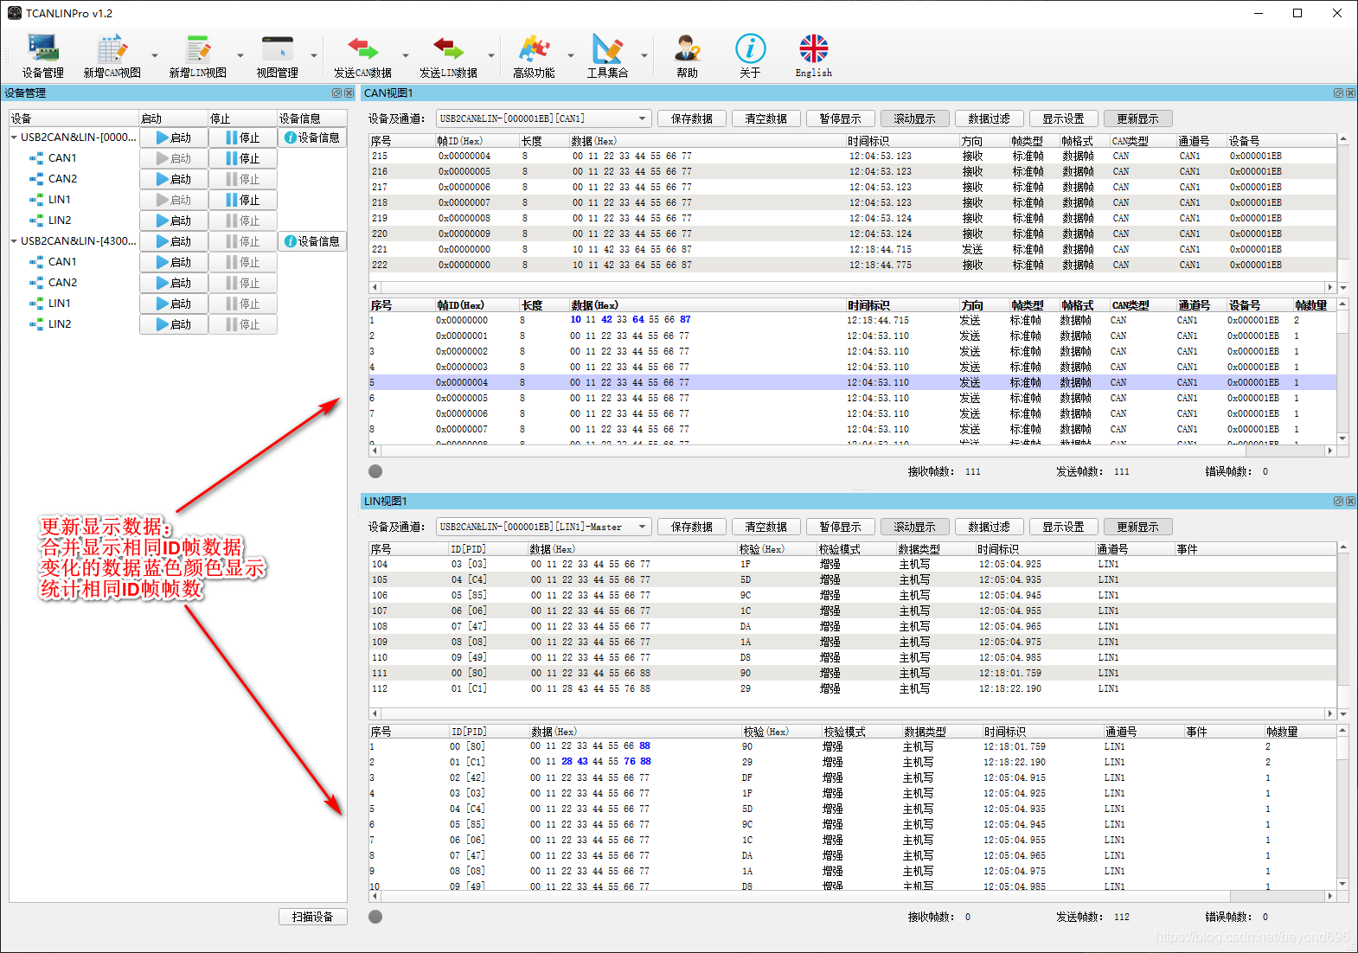1358x953 pixels.
Task: Click 显示设置 in the LIN view
Action: point(1063,527)
